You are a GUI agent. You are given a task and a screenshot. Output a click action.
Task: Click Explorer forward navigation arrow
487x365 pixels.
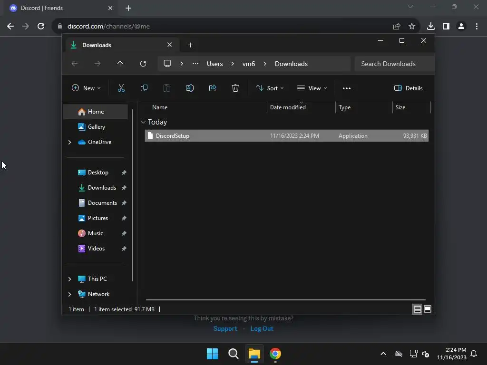click(97, 64)
